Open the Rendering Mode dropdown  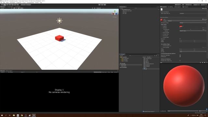(x=193, y=23)
